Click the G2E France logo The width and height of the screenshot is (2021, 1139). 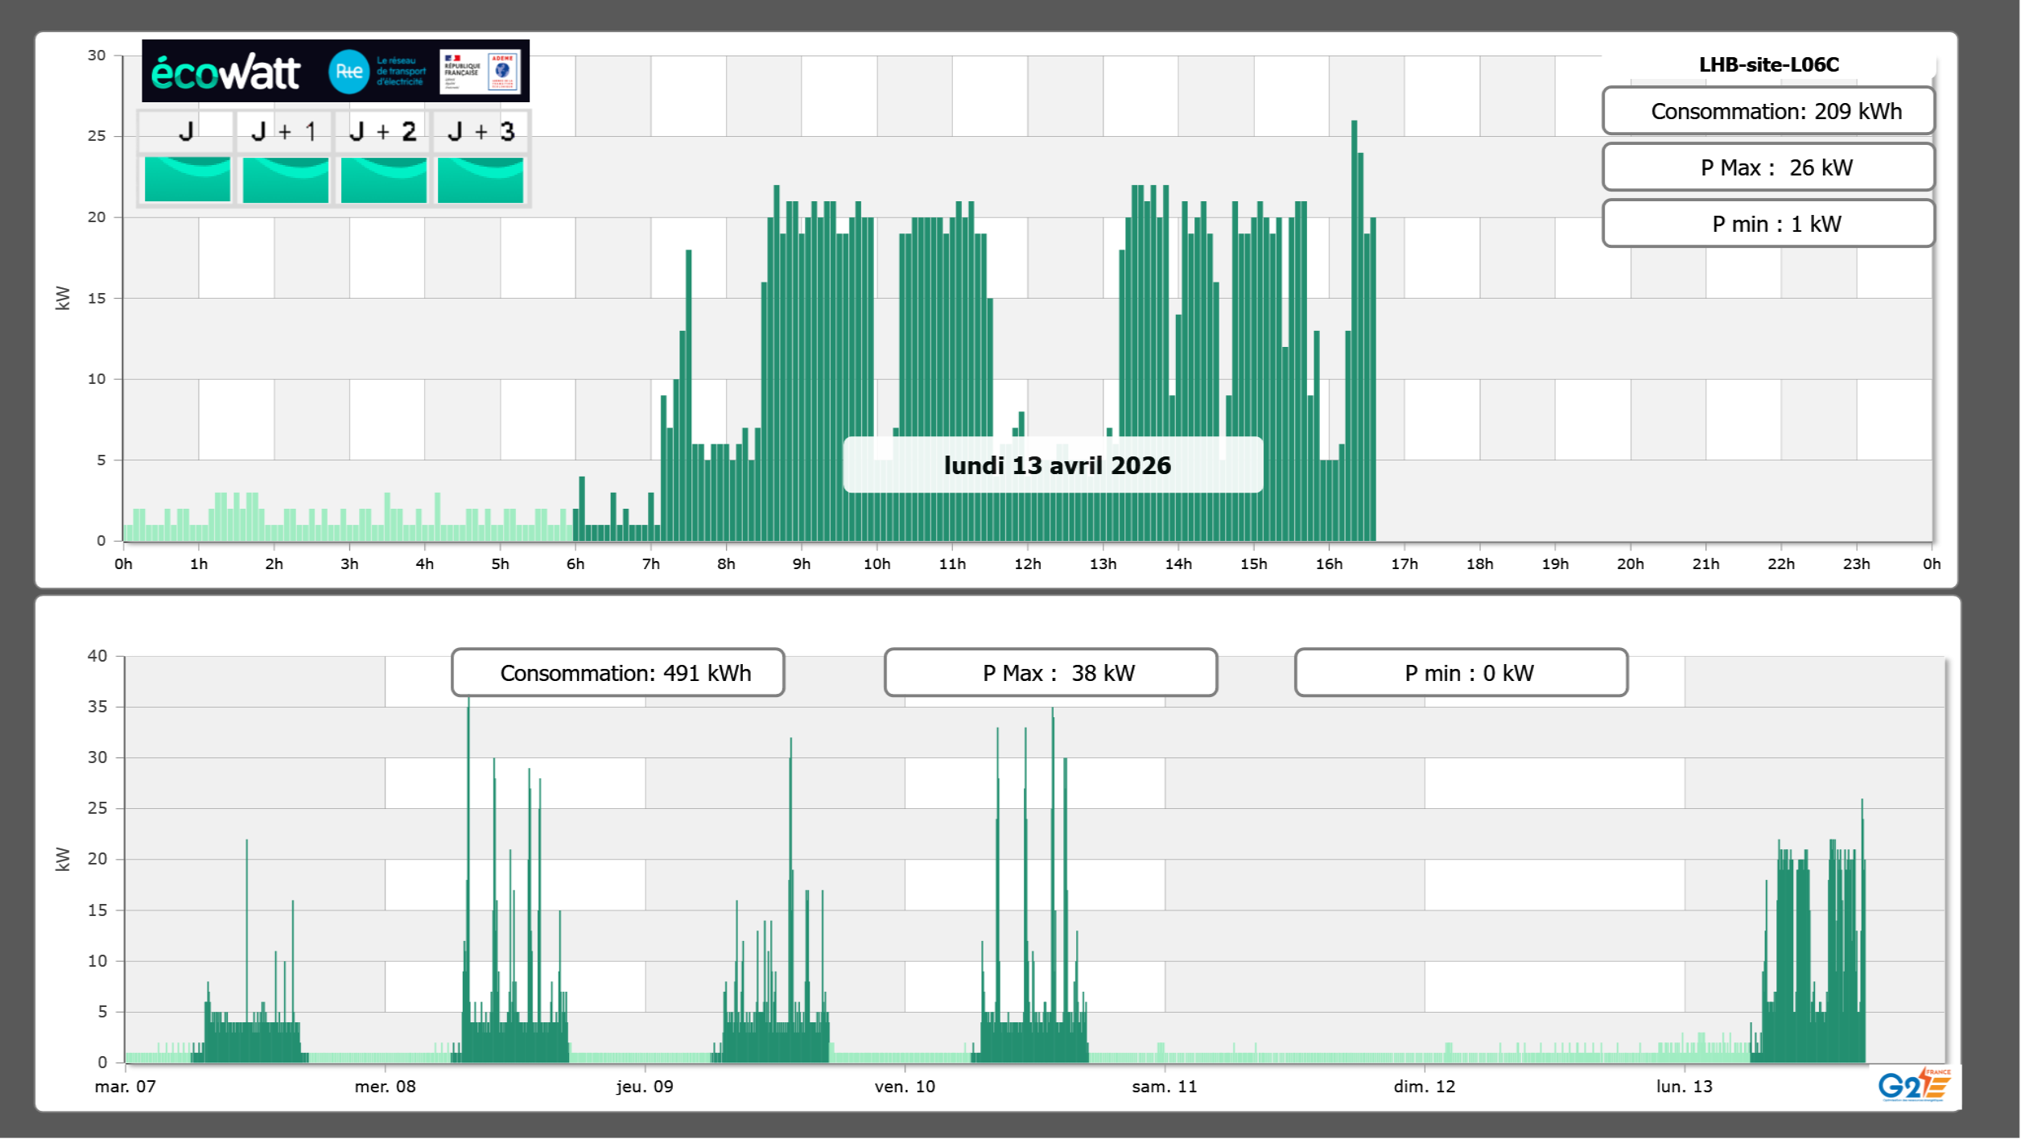coord(1914,1084)
